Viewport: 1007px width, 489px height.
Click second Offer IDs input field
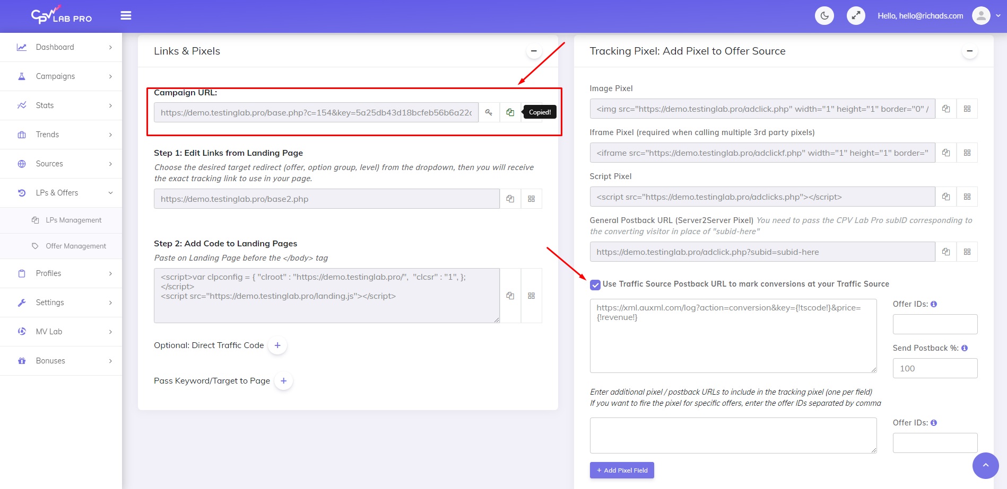(935, 443)
